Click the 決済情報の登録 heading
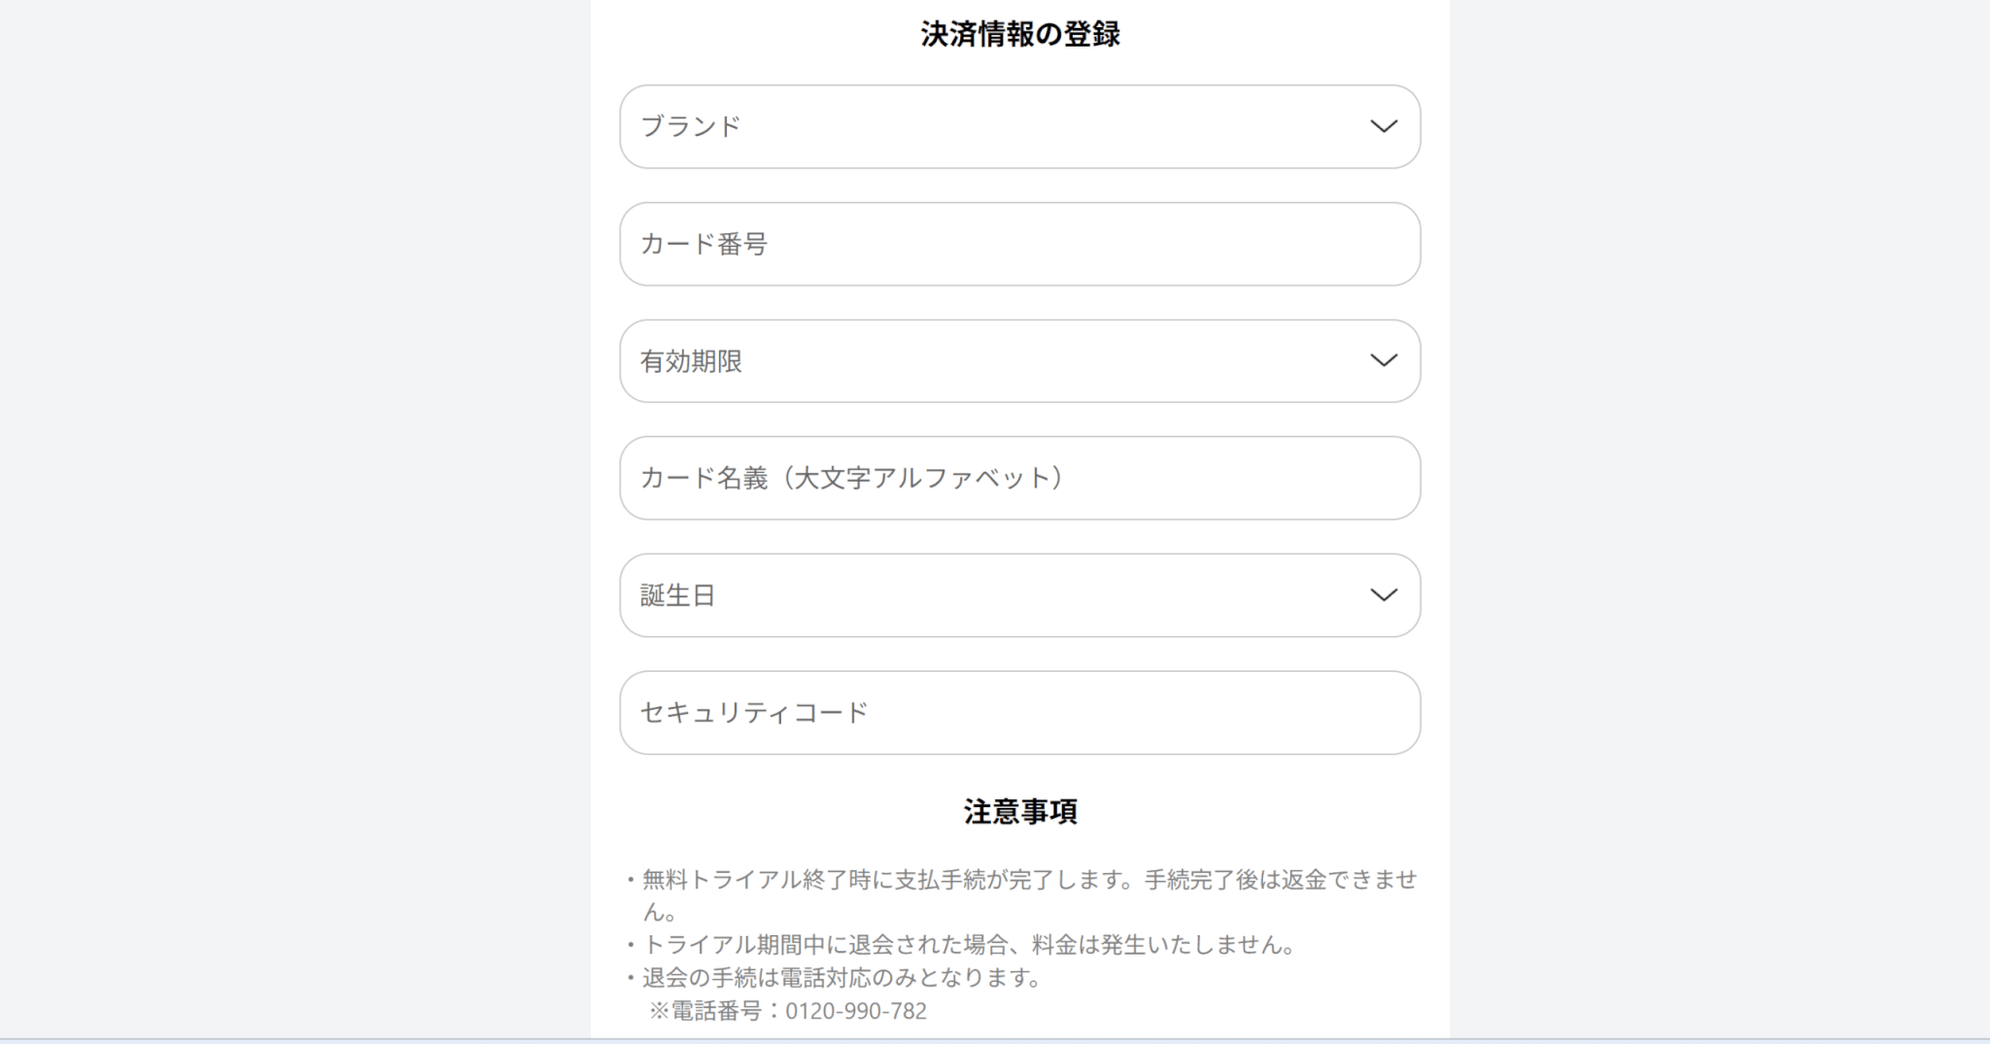This screenshot has width=1990, height=1044. point(1020,35)
